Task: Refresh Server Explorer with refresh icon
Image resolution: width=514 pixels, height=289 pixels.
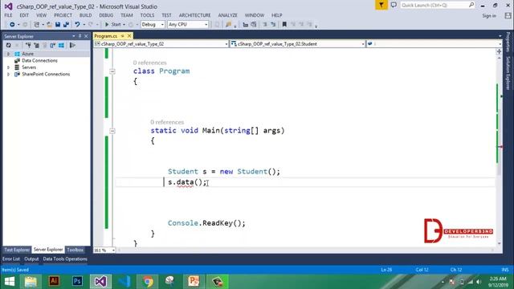Action: click(9, 45)
